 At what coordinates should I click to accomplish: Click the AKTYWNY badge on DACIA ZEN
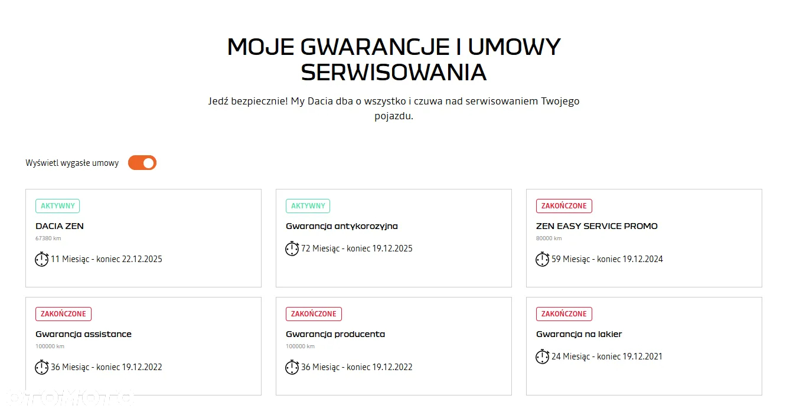pyautogui.click(x=58, y=206)
